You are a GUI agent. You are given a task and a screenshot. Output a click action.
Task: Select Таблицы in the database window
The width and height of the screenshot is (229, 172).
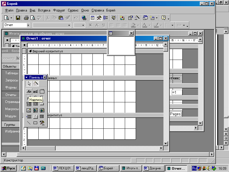pos(12,73)
